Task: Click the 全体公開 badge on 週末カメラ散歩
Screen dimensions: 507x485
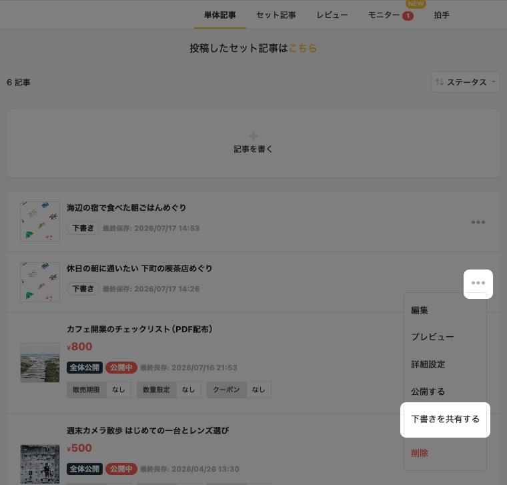Action: pos(85,469)
